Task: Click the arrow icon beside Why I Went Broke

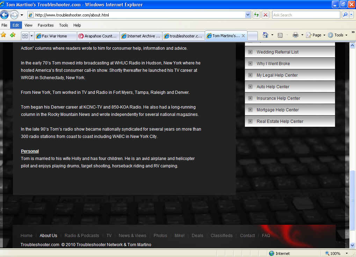Action: [x=250, y=63]
